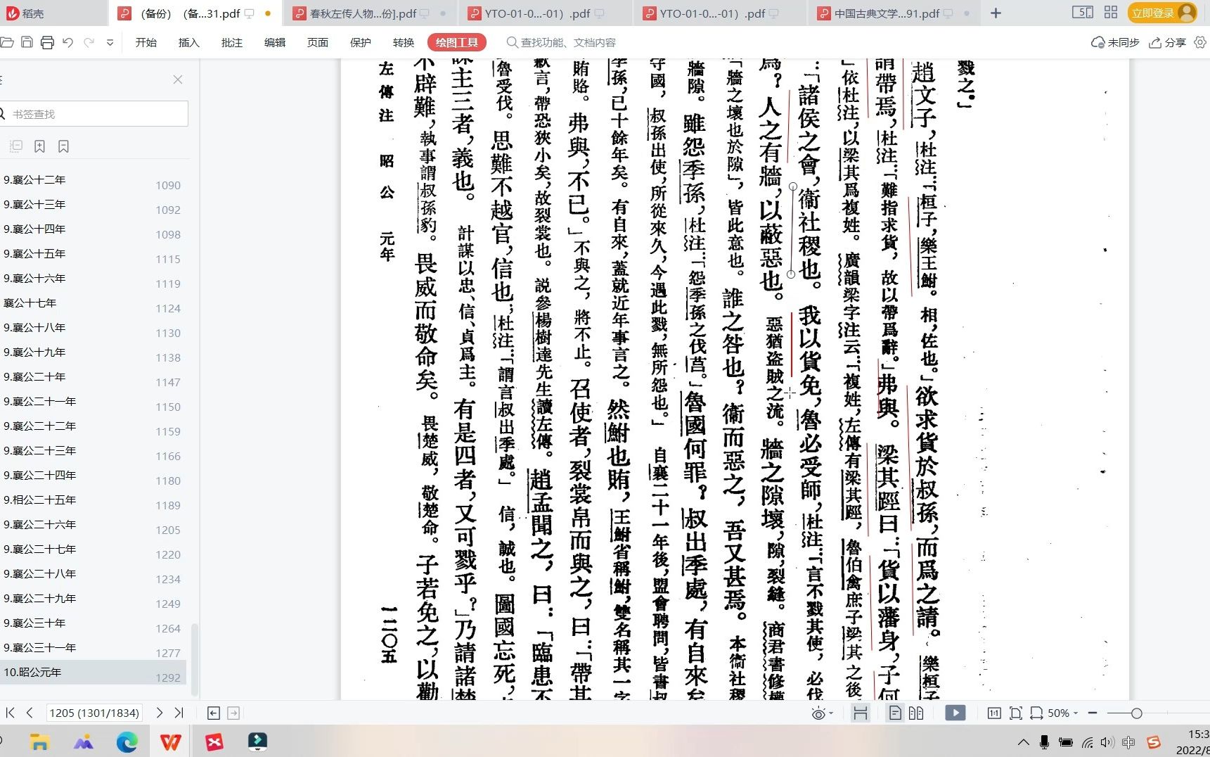Go to the previous page
The height and width of the screenshot is (757, 1210).
coord(30,713)
